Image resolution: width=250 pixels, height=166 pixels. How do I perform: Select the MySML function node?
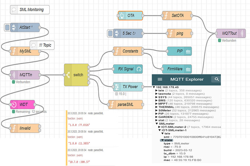(x=25, y=51)
